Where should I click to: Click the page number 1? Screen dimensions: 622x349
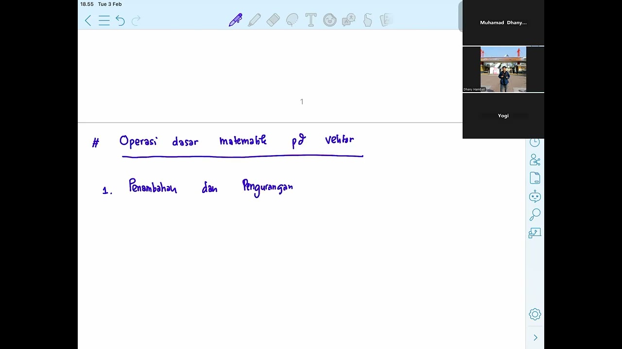[x=302, y=102]
